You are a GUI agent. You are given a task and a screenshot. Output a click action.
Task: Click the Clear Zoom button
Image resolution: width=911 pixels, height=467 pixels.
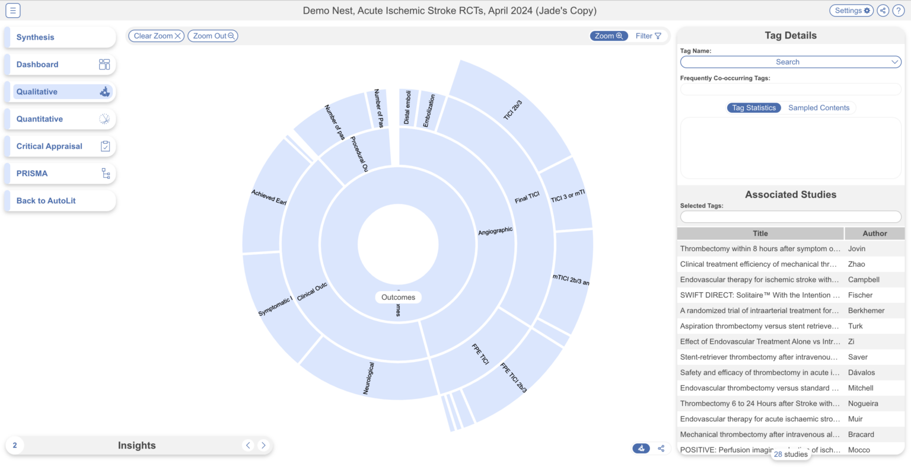156,36
